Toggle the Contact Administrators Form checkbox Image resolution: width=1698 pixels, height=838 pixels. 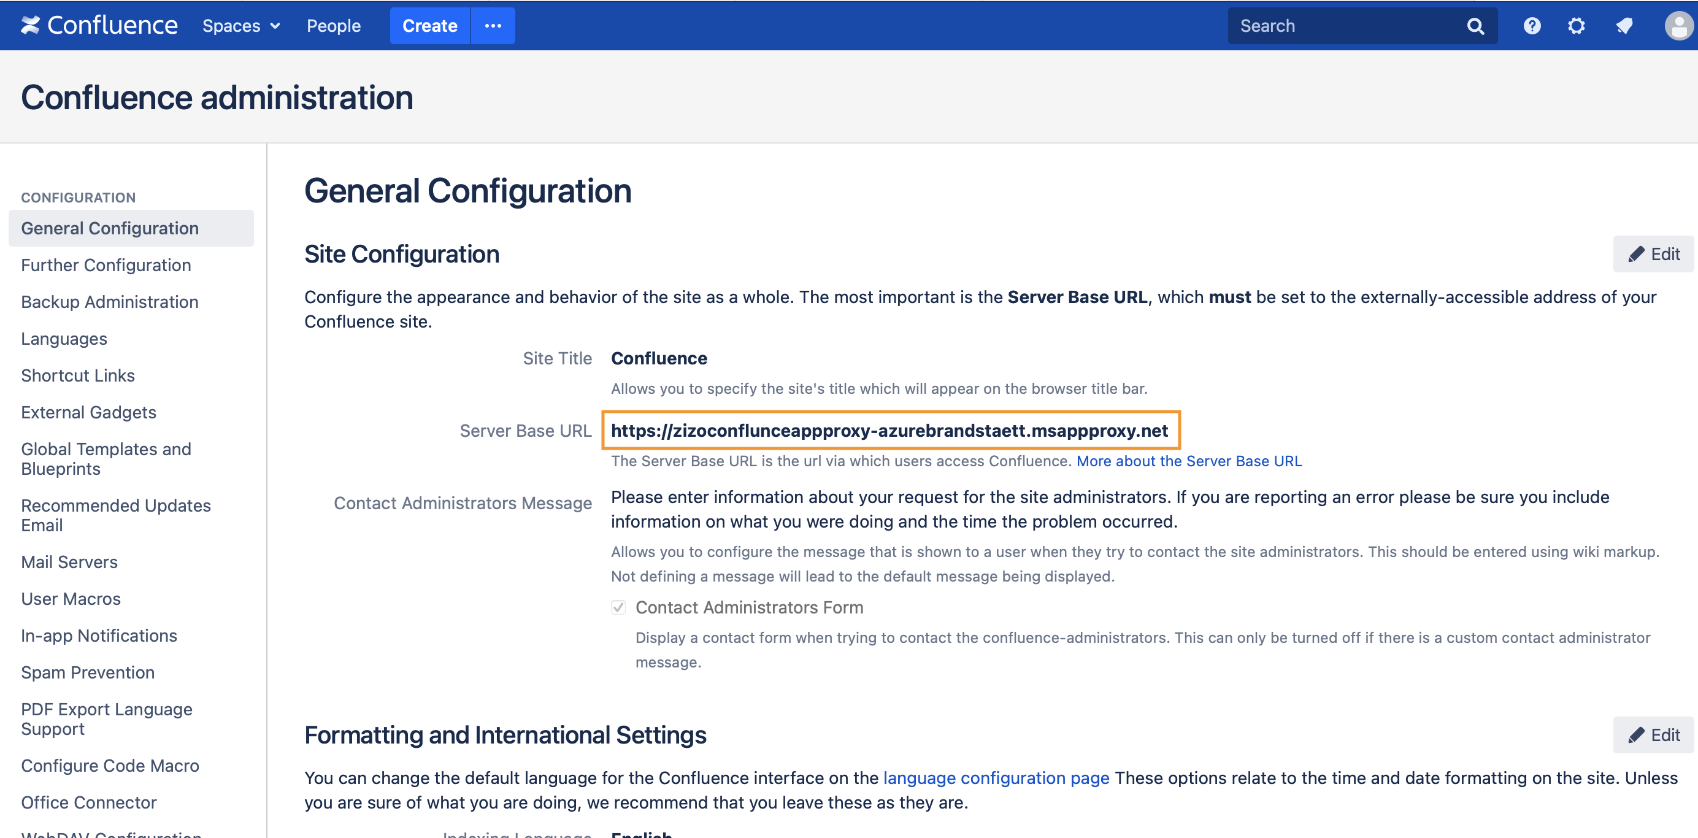pyautogui.click(x=618, y=607)
